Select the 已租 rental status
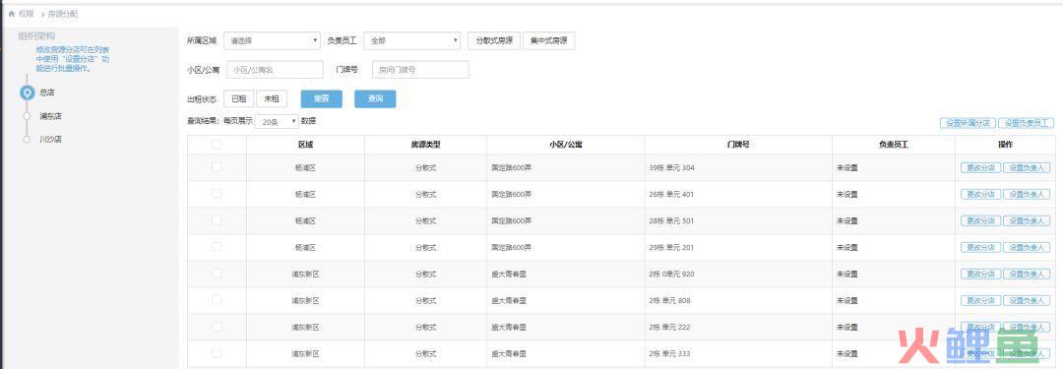The width and height of the screenshot is (1063, 369). 238,99
